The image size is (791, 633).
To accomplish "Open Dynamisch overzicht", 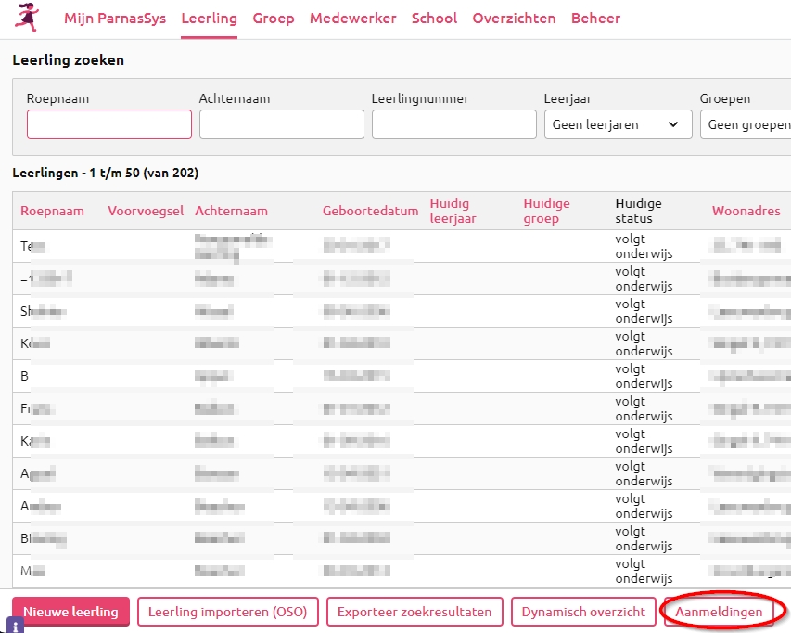I will click(x=583, y=612).
